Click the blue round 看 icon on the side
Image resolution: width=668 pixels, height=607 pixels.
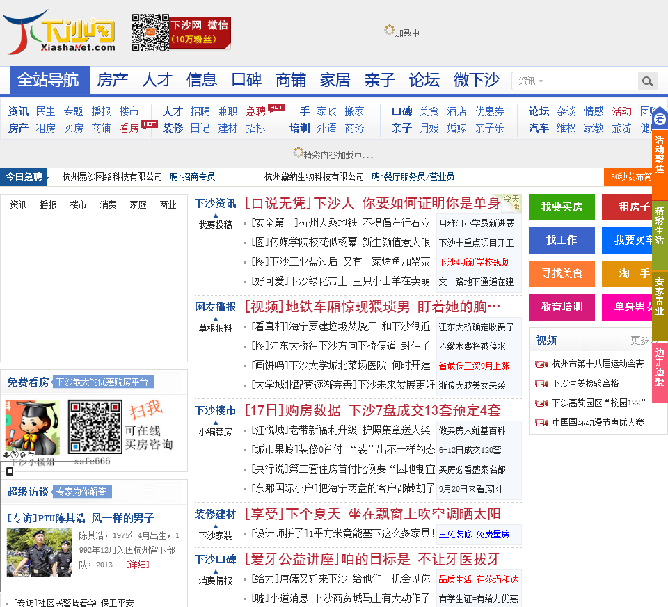(x=660, y=119)
